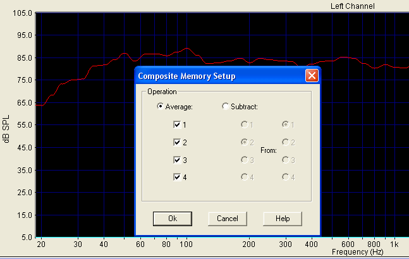Click the 'From:' label in dialog
The image size is (409, 259).
click(x=269, y=150)
